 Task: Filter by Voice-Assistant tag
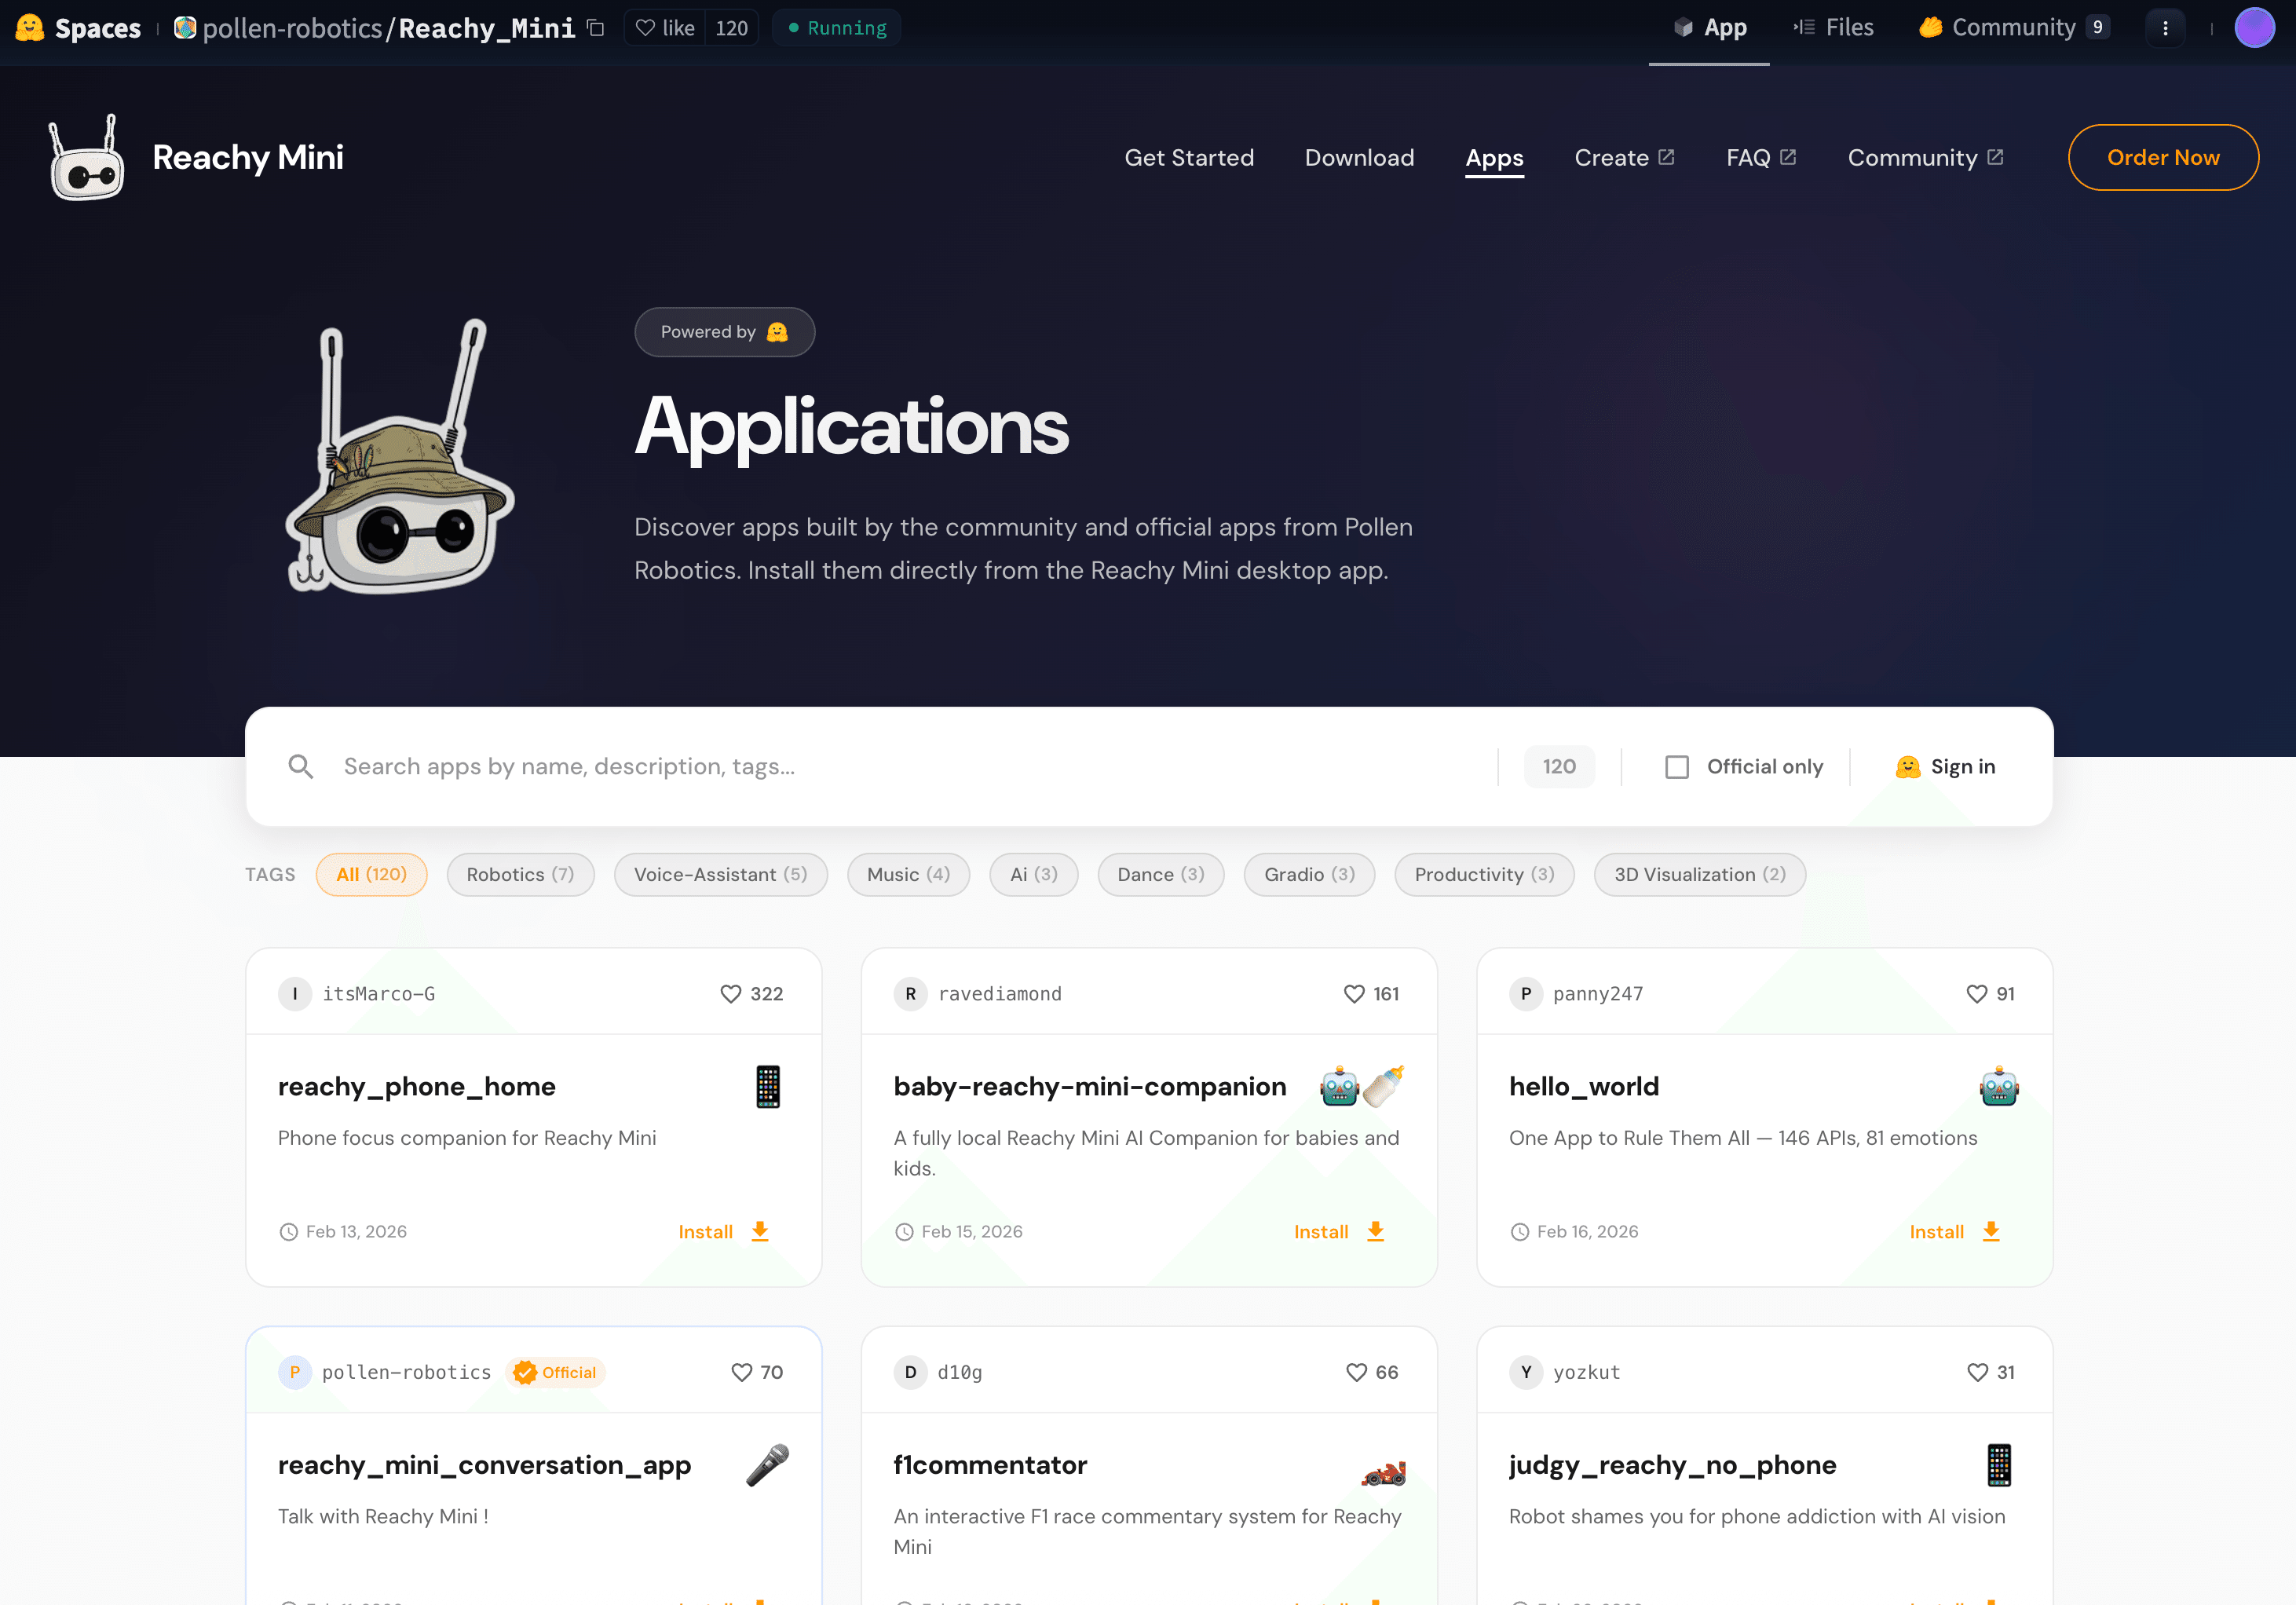(720, 875)
